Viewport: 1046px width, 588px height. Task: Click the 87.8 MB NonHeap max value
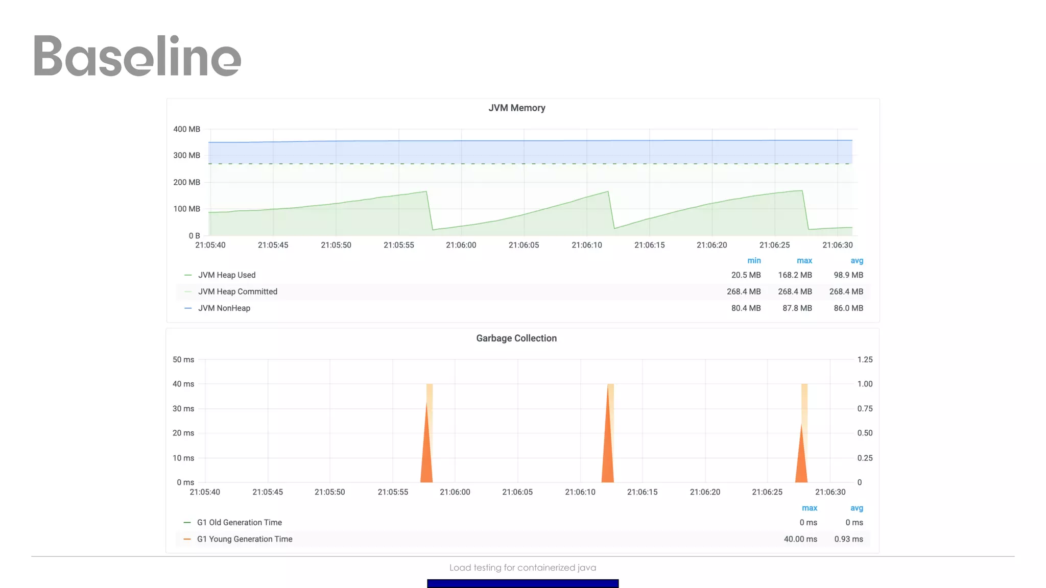[797, 308]
